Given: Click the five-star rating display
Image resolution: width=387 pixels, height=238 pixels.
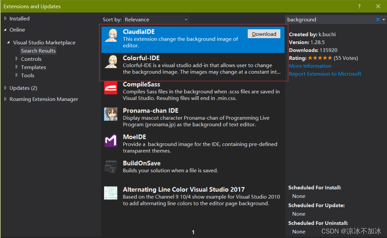Looking at the screenshot, I should 320,58.
